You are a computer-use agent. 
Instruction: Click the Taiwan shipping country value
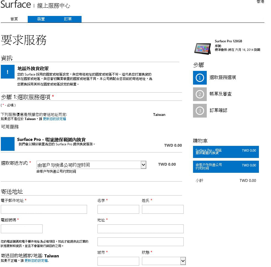tap(159, 115)
